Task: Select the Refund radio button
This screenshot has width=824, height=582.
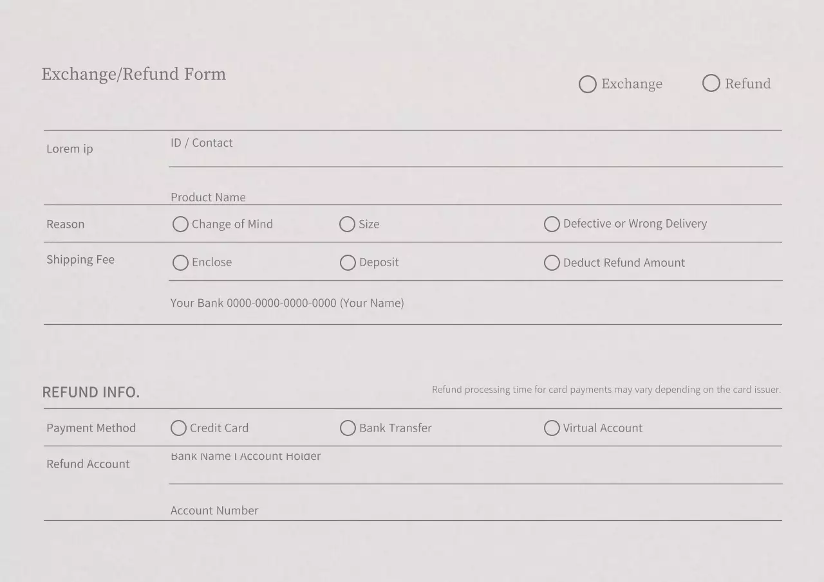Action: pos(711,84)
